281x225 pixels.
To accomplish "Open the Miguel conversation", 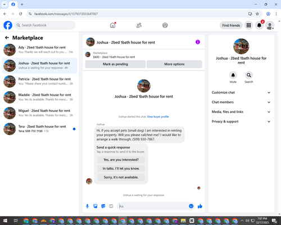I will coord(39,113).
